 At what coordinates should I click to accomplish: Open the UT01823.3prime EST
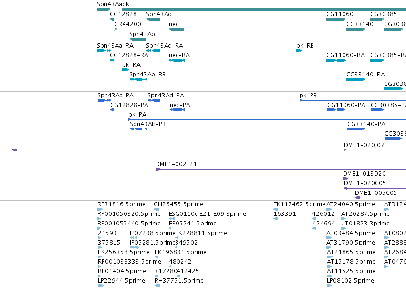click(x=344, y=228)
